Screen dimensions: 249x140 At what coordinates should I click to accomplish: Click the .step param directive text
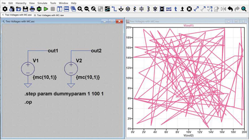(63, 94)
